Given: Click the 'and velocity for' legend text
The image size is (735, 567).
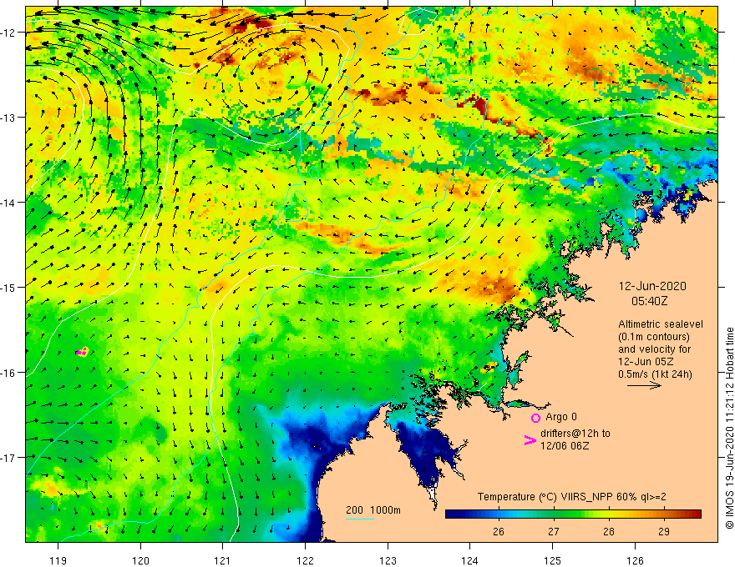Looking at the screenshot, I should coord(654,349).
